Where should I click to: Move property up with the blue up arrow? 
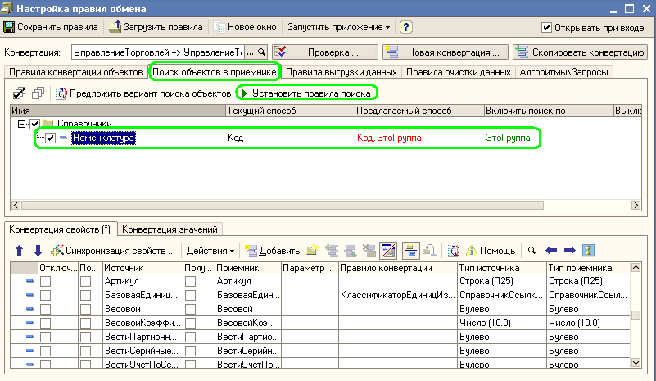tap(19, 251)
